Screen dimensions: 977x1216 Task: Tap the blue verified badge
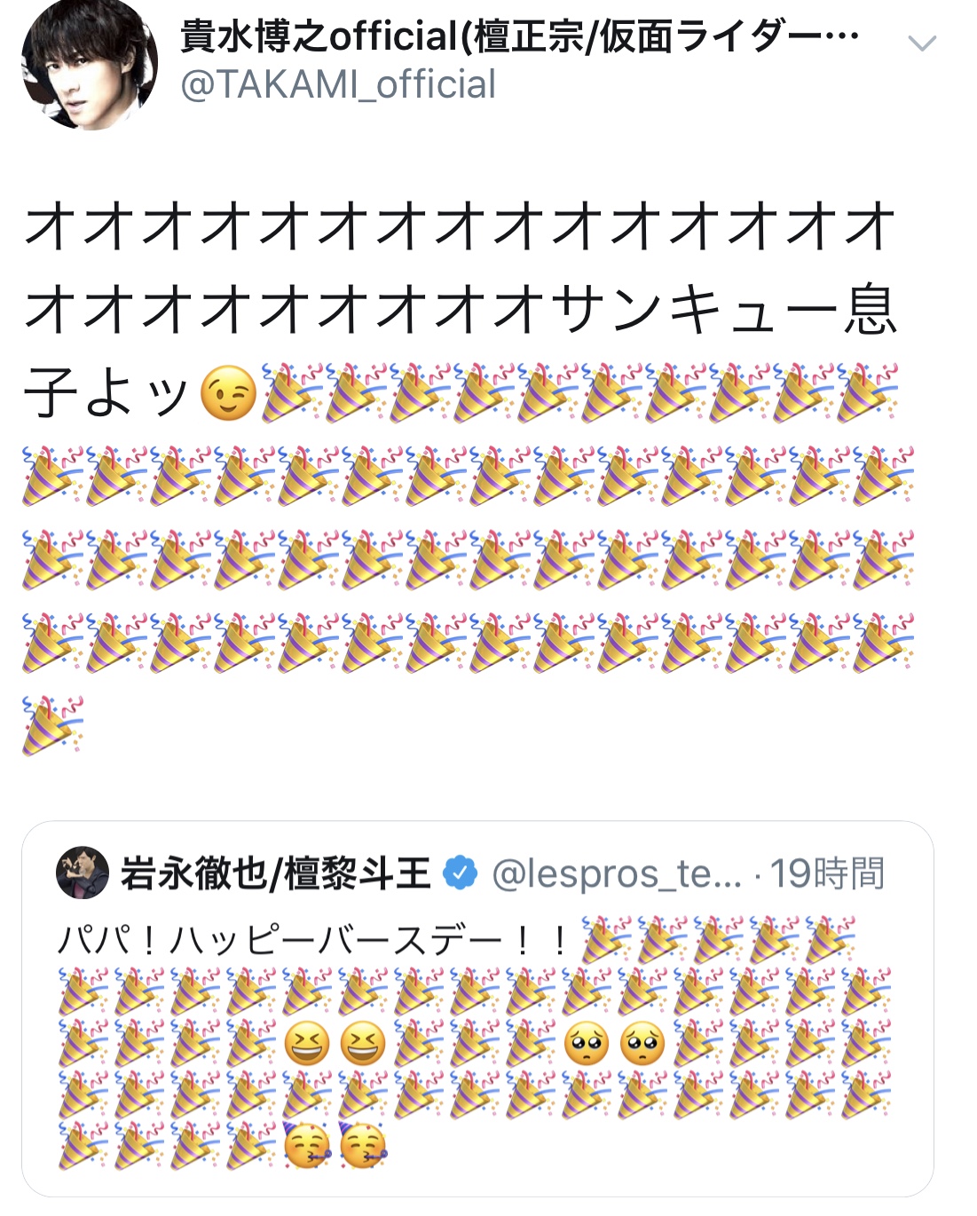460,873
